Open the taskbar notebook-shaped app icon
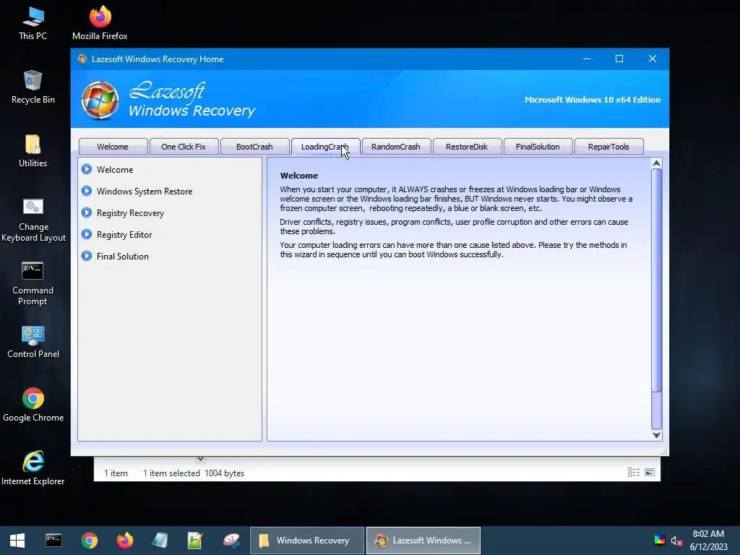Screen dimensions: 740x555 pyautogui.click(x=160, y=541)
